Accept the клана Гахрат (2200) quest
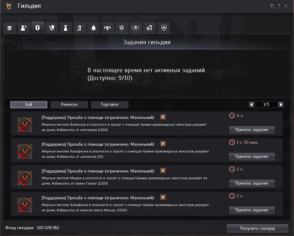The image size is (294, 236). (252, 183)
